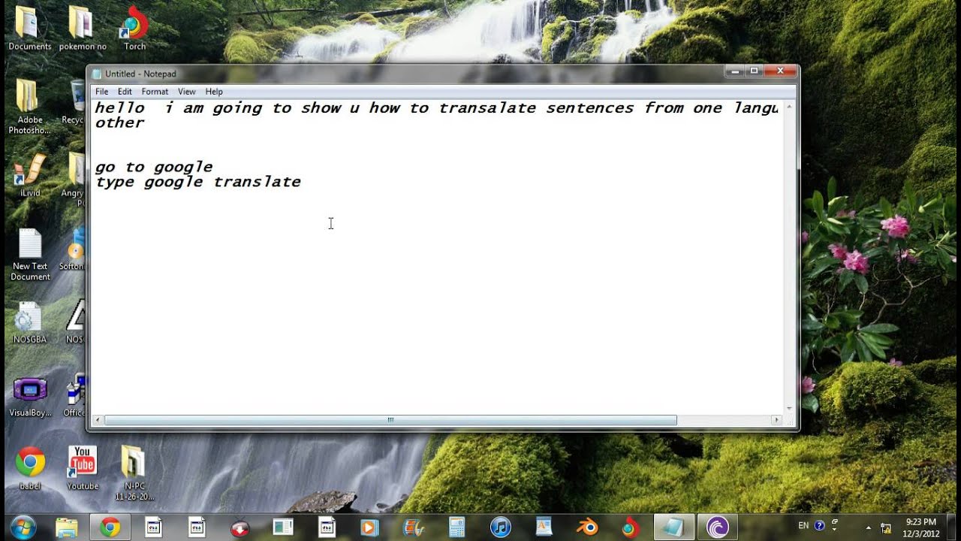The image size is (961, 541).
Task: Place cursor in line 'go to google'
Action: click(153, 167)
